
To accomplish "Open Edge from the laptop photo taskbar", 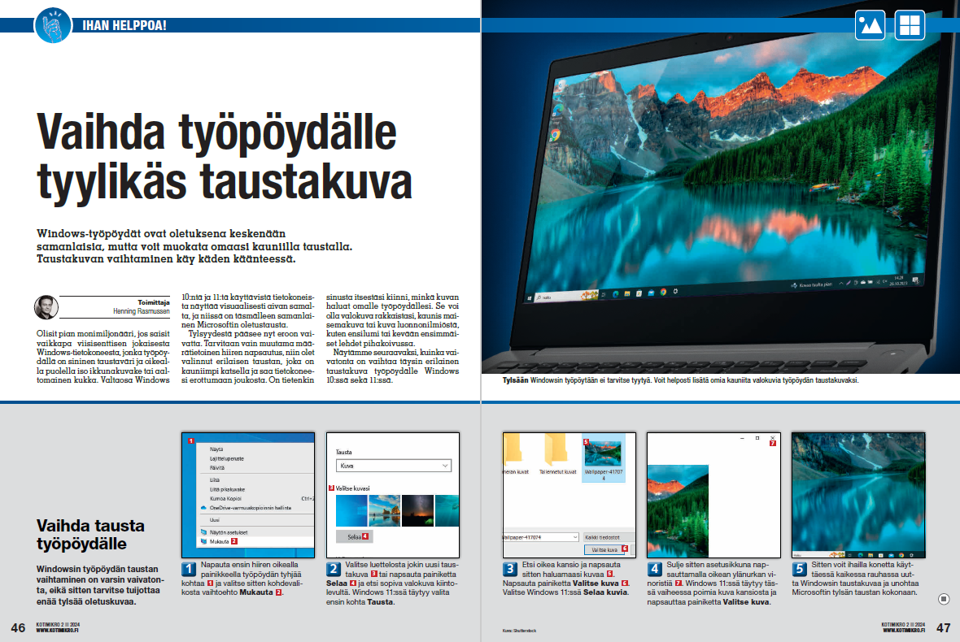I will click(x=615, y=293).
